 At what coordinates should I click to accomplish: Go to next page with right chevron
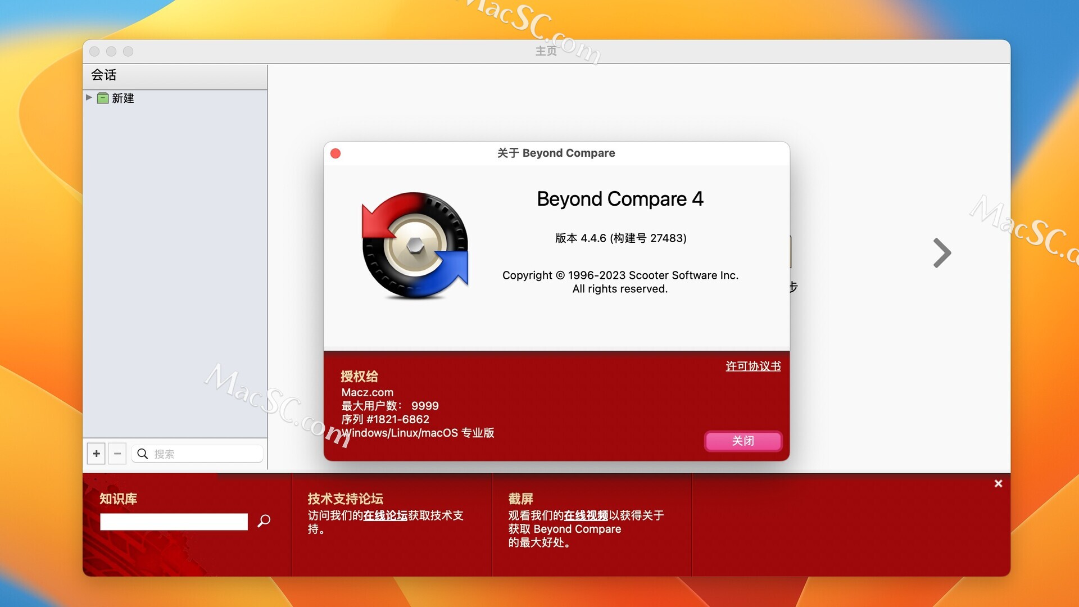click(x=942, y=253)
